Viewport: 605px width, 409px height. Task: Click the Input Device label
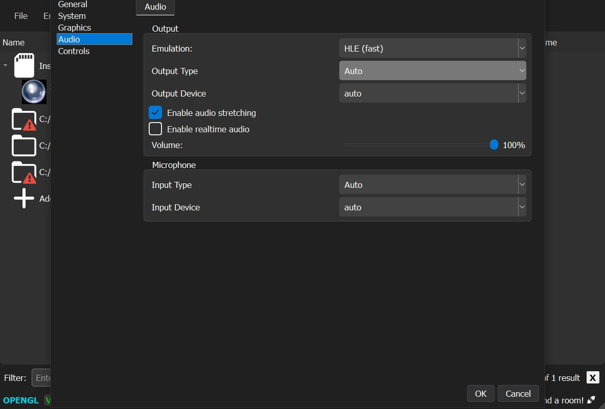tap(175, 207)
